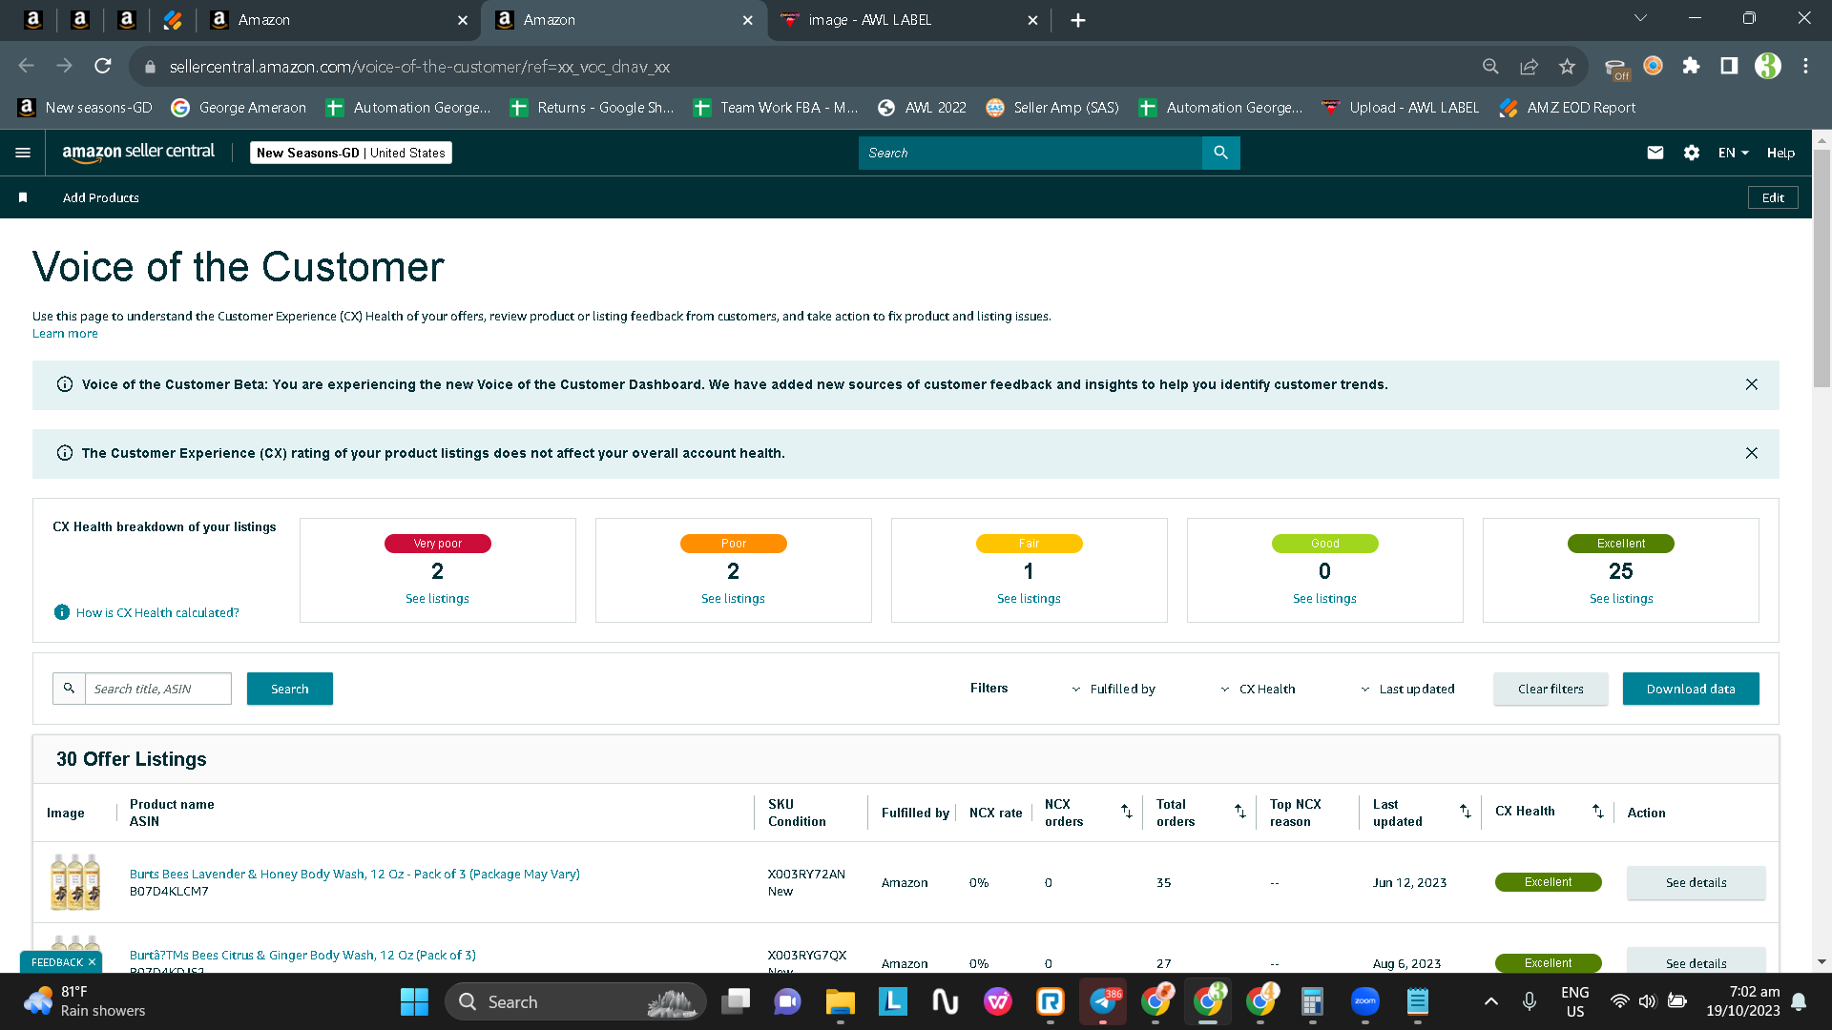Open How is CX Health calculated link

pyautogui.click(x=157, y=612)
